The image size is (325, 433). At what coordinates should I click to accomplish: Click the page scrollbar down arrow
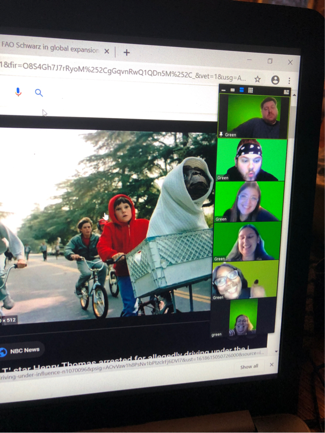pyautogui.click(x=276, y=351)
